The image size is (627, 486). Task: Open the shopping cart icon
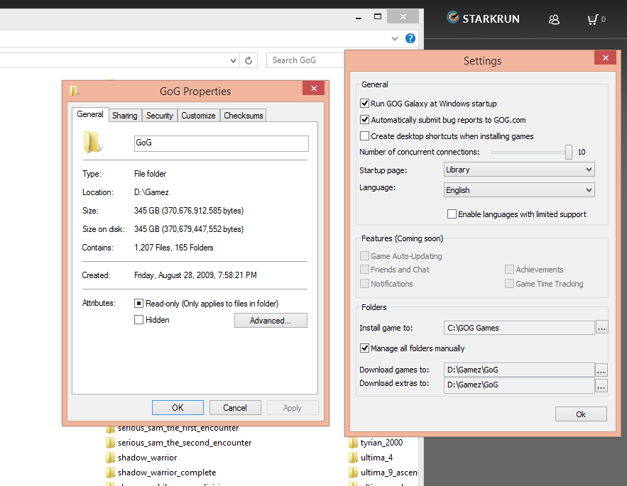pyautogui.click(x=593, y=19)
